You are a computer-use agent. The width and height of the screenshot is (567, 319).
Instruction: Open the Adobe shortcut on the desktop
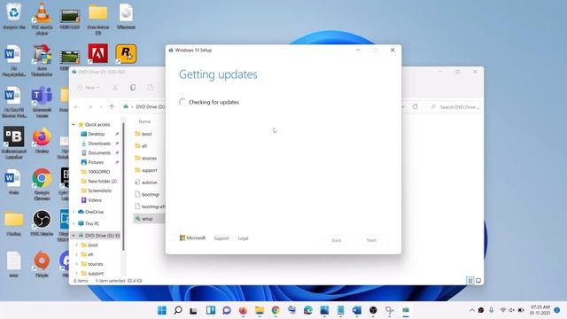98,53
